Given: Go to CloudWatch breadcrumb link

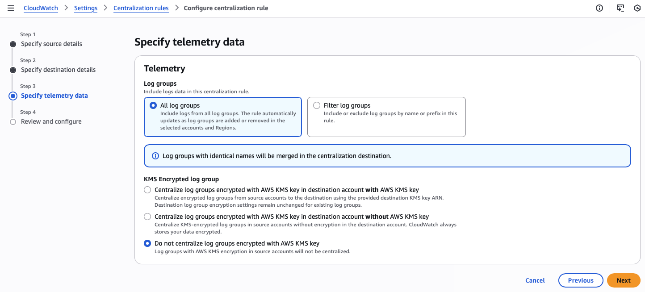Looking at the screenshot, I should pyautogui.click(x=41, y=8).
